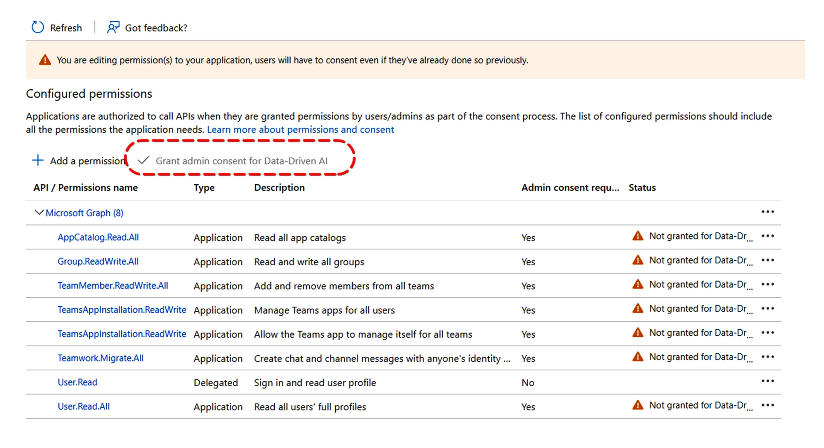Open the Microsoft Graph (8) link
The image size is (824, 448).
pyautogui.click(x=85, y=213)
